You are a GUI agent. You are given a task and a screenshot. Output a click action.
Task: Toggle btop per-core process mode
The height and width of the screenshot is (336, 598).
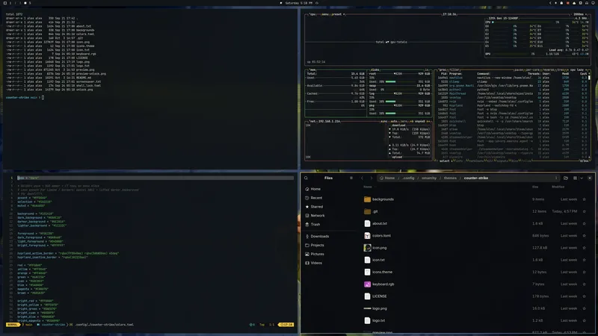(x=532, y=70)
